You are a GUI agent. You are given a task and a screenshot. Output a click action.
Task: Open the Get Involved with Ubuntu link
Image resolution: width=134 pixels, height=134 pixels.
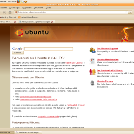pos(110,70)
